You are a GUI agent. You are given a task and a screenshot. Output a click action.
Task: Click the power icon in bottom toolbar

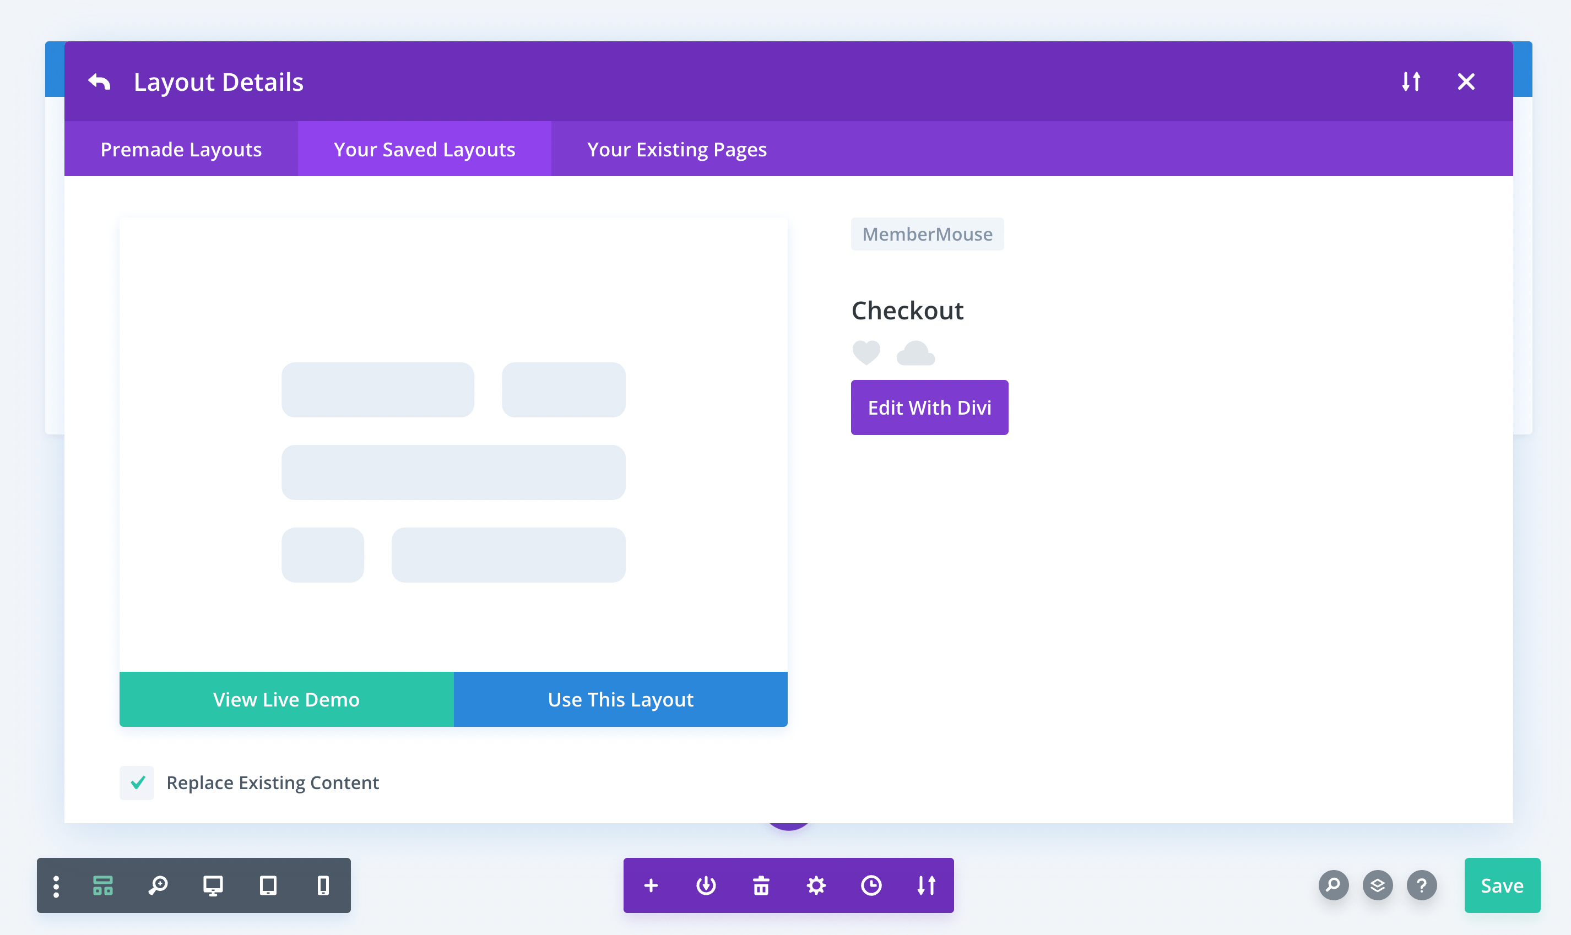coord(706,885)
